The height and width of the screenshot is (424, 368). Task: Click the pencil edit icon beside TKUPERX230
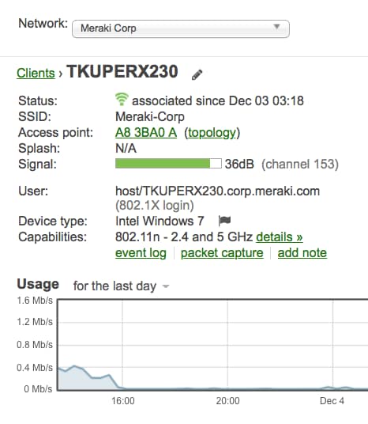click(197, 74)
